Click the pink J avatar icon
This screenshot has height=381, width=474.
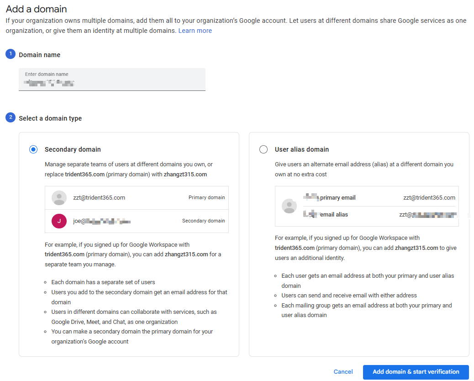point(59,221)
